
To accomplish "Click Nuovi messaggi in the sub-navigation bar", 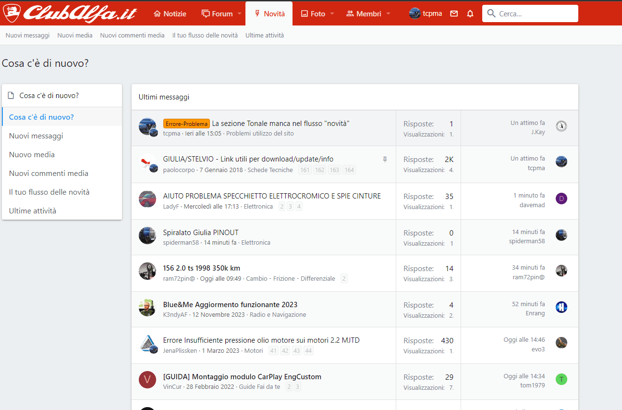I will click(27, 36).
